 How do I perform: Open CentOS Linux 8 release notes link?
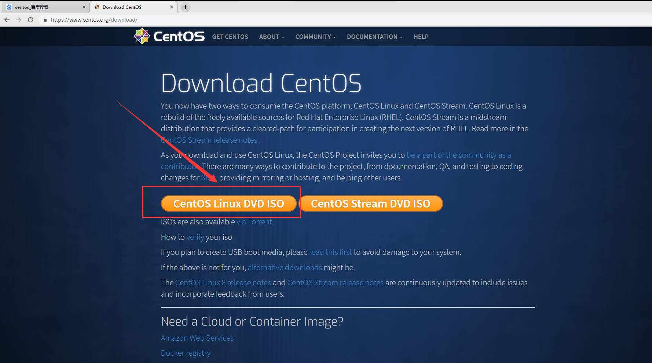[223, 283]
